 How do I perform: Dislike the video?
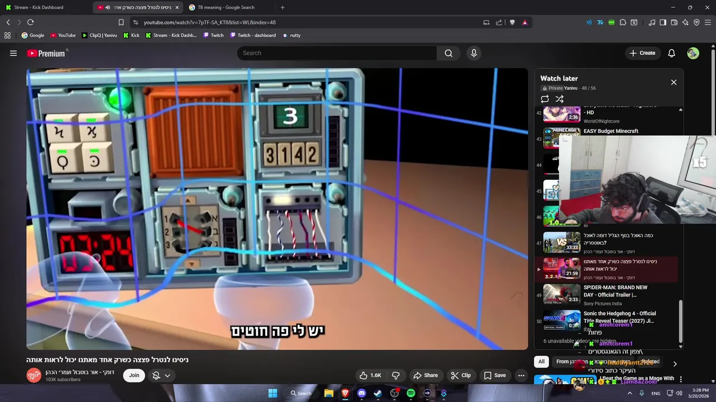tap(395, 375)
